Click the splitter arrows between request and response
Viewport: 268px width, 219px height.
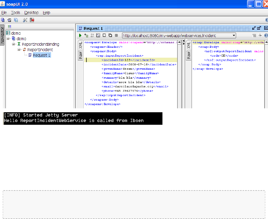(x=184, y=42)
